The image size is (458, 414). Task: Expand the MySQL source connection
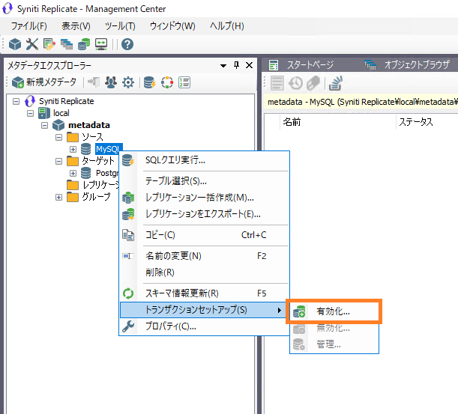tap(73, 150)
